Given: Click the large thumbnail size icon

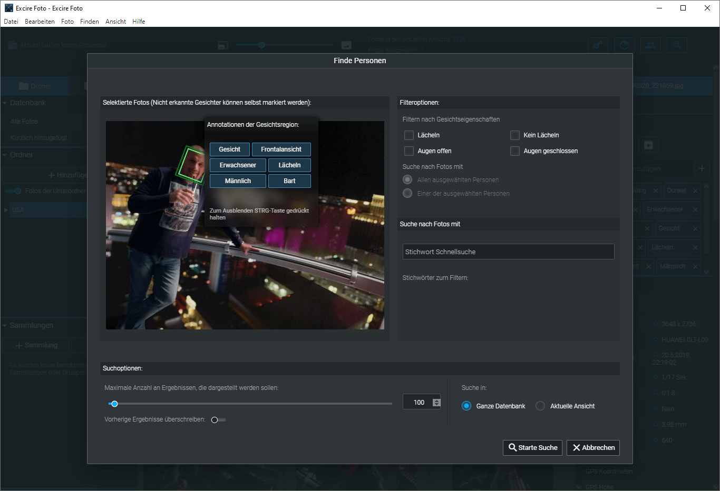Looking at the screenshot, I should click(x=346, y=46).
